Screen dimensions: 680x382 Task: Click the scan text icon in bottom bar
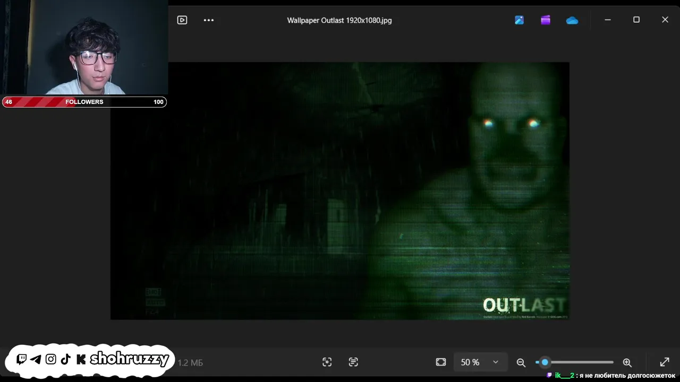pyautogui.click(x=353, y=362)
